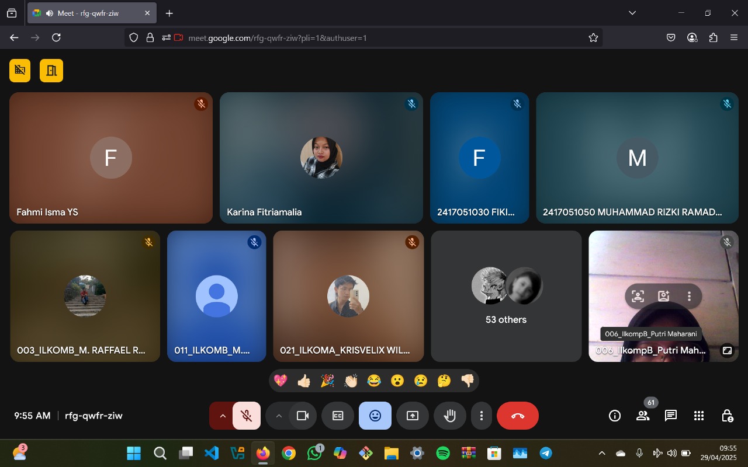
Task: Open host controls lock icon
Action: 727,416
